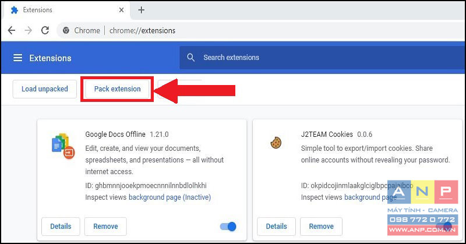Viewport: 466px width, 244px height.
Task: Reload the extensions page
Action: coord(45,30)
